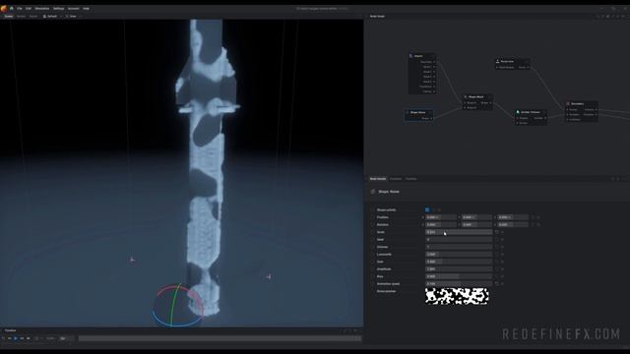630x354 pixels.
Task: Switch to the Scene tab
Action: click(9, 17)
